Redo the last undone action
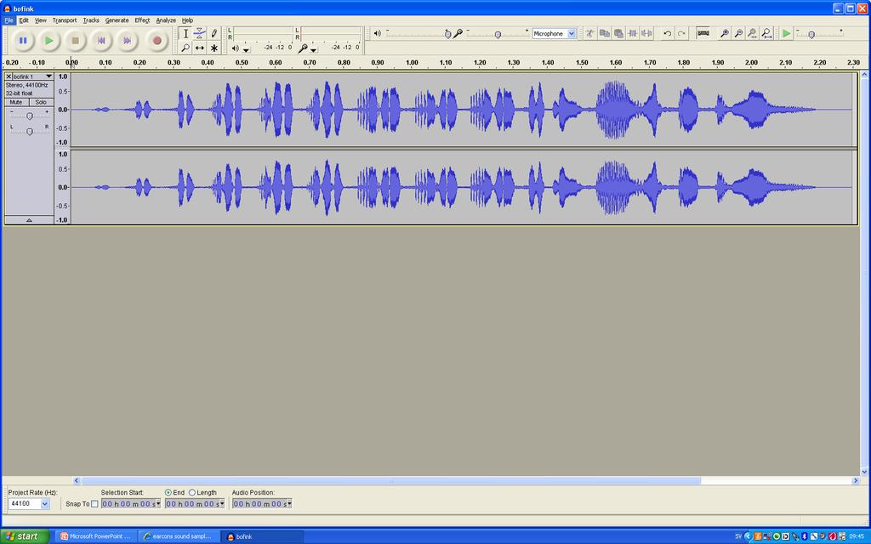The image size is (871, 544). coord(681,33)
